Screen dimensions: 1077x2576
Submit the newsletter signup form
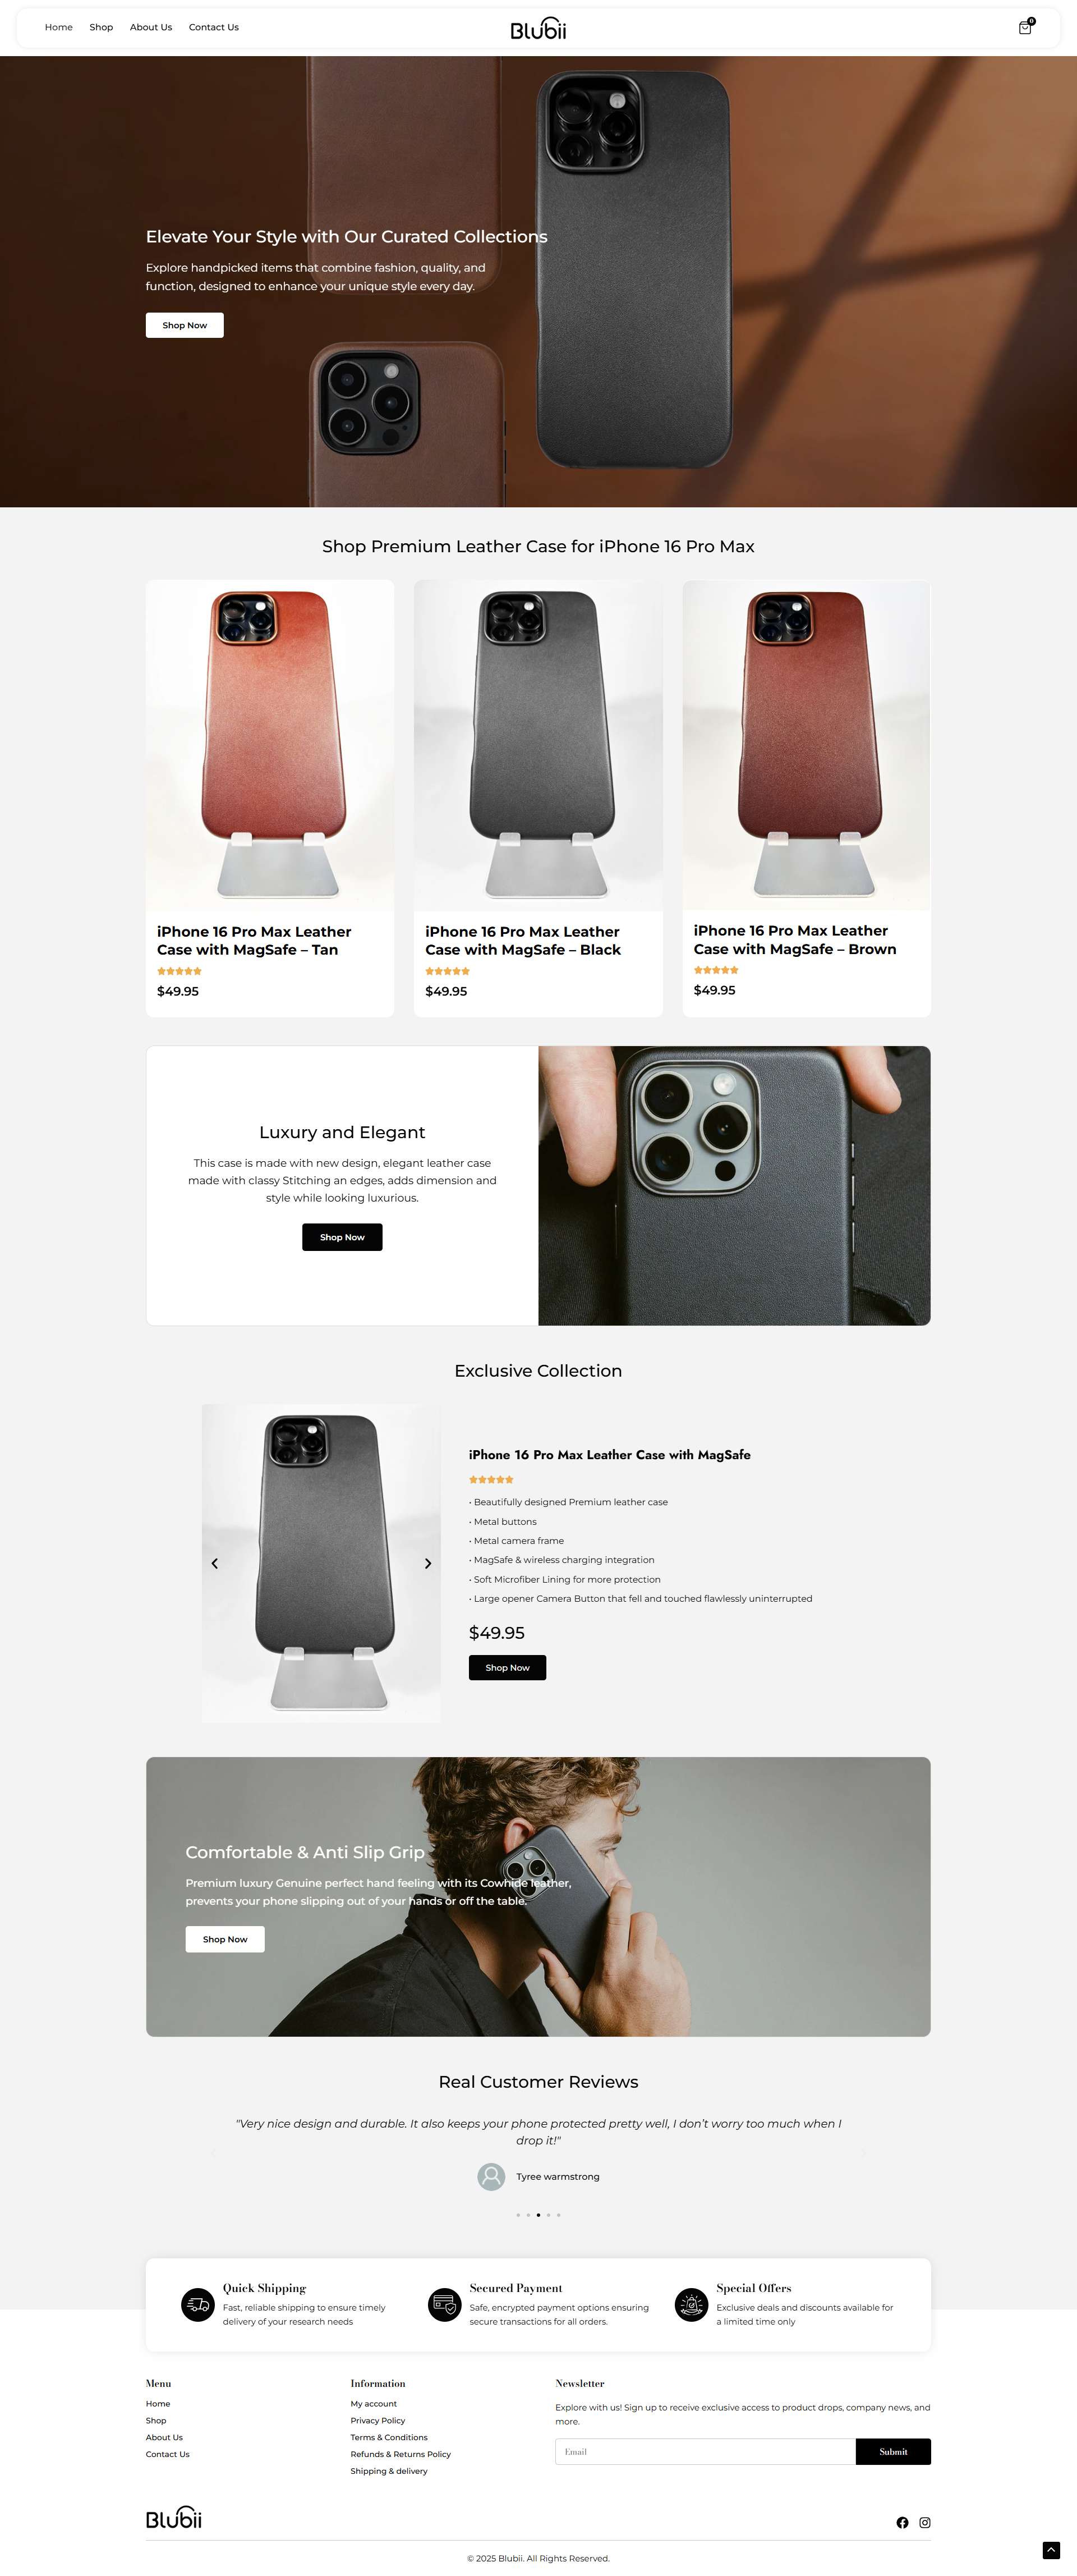(893, 2451)
